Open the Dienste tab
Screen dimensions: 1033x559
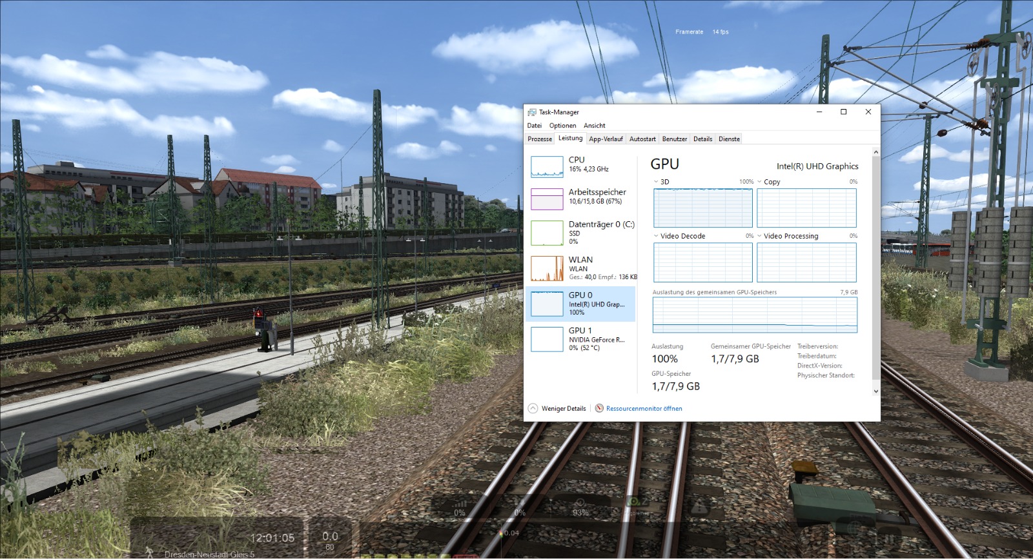(730, 139)
